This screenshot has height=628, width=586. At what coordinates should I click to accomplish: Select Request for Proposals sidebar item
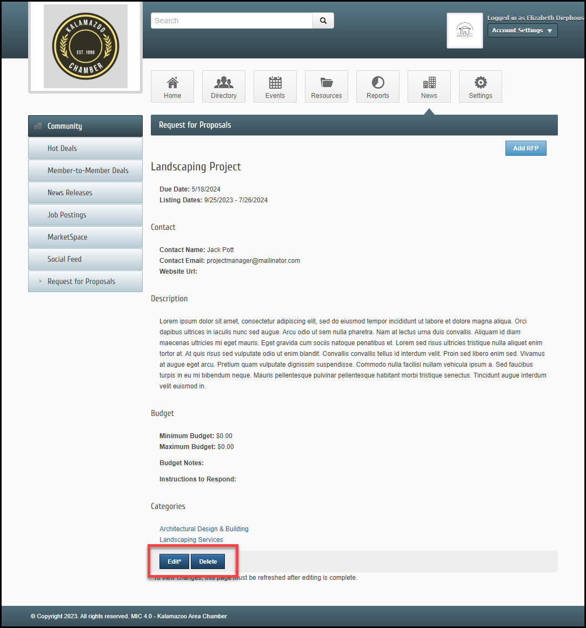click(x=85, y=281)
